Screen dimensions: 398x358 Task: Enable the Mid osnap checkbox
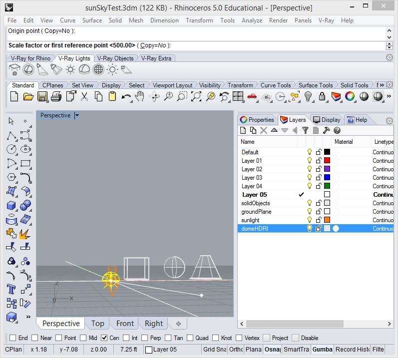point(83,338)
